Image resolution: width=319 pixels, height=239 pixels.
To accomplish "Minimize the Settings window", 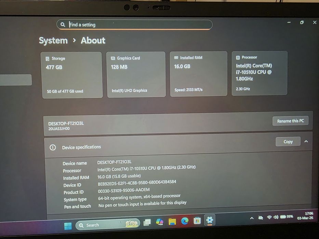I will [289, 22].
